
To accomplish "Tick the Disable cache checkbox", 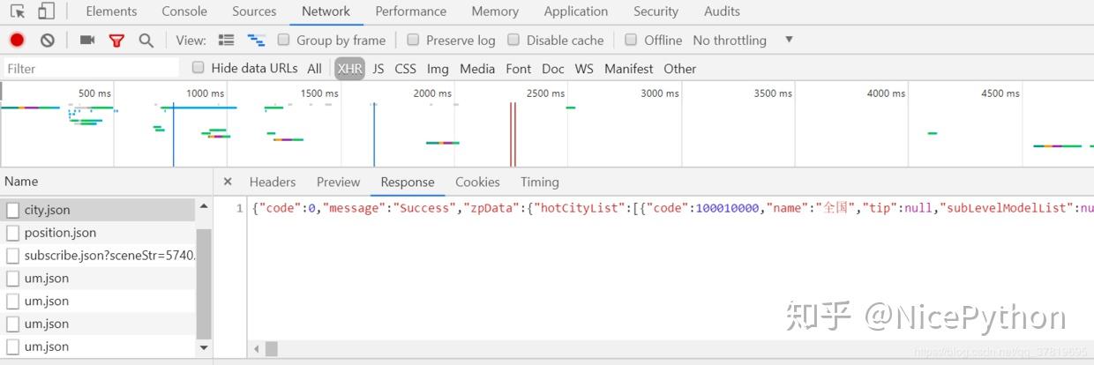I will [513, 40].
